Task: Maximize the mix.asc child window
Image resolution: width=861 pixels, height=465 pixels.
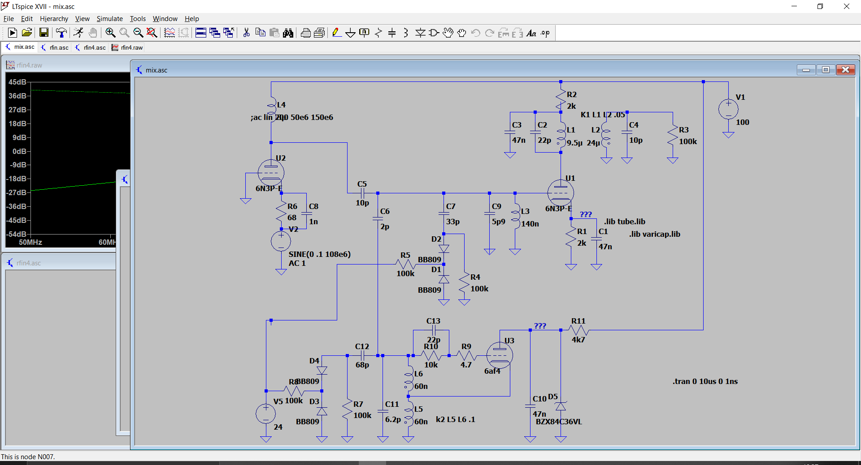Action: [x=826, y=70]
